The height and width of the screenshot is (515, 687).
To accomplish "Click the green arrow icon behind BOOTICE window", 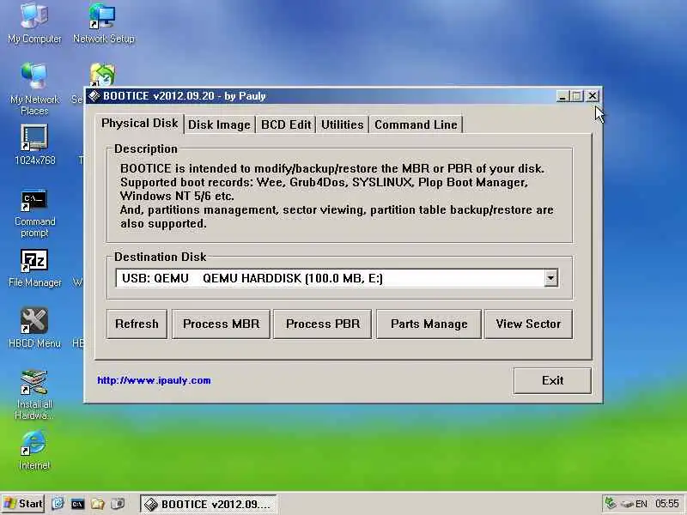I will [x=102, y=75].
